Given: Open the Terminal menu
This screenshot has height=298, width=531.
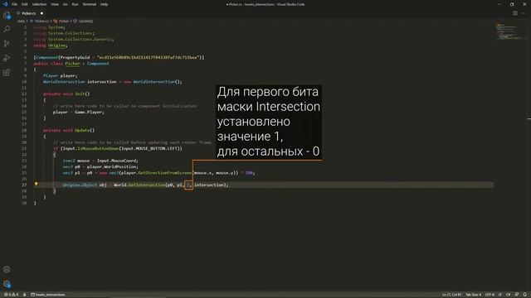Looking at the screenshot, I should point(90,4).
